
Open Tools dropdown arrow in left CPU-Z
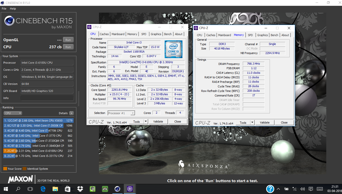point(146,122)
